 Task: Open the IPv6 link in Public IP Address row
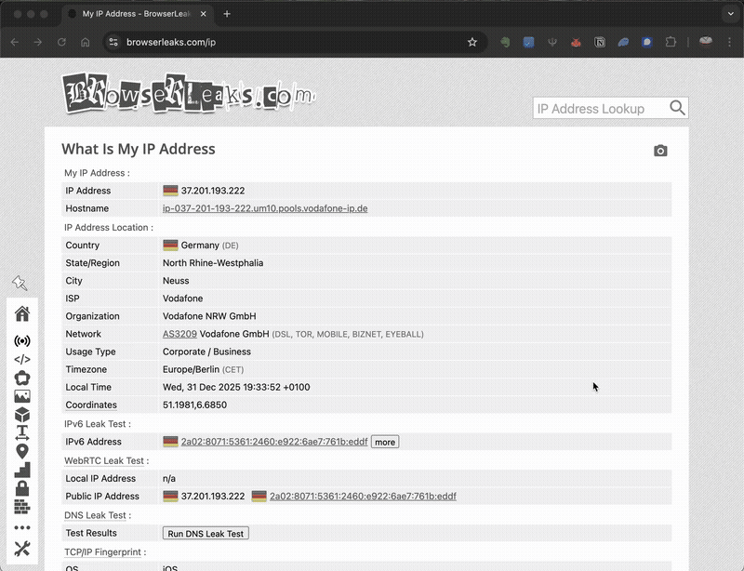point(363,496)
